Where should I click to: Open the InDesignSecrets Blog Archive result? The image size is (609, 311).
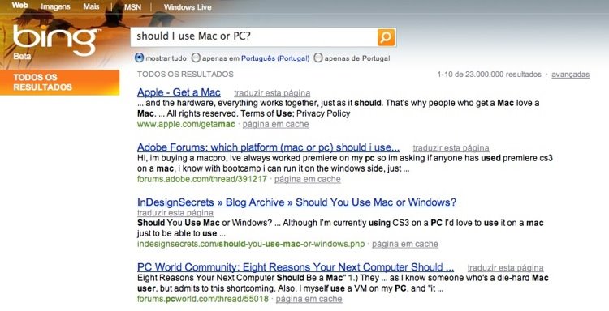pos(296,202)
